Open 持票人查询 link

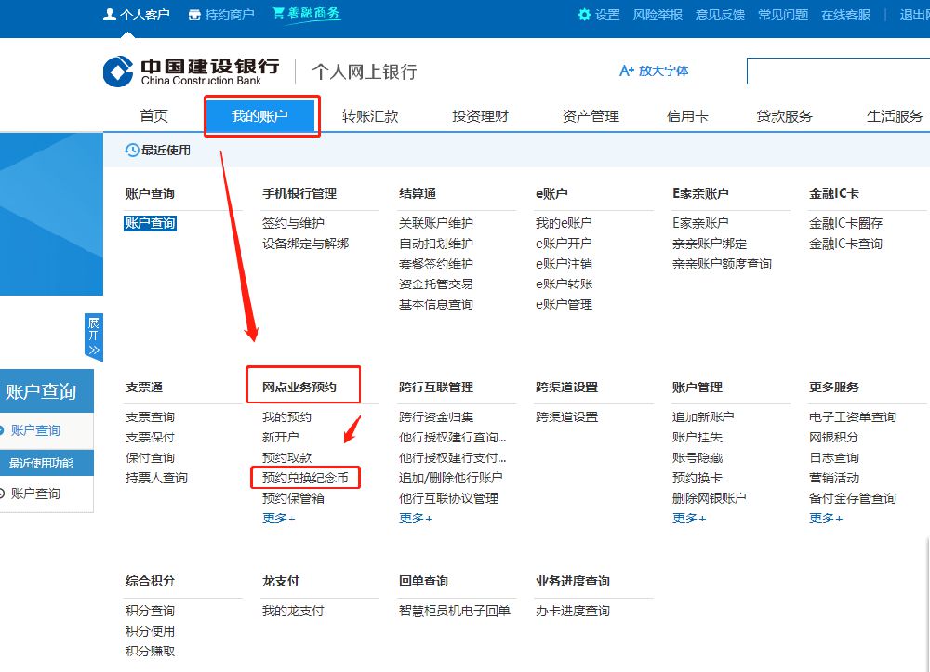click(x=156, y=478)
